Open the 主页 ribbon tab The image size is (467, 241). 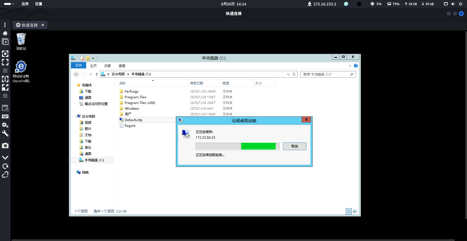93,66
